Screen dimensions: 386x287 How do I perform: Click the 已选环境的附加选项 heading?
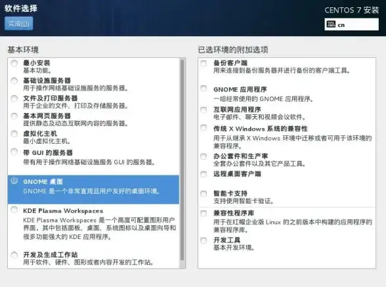(233, 49)
